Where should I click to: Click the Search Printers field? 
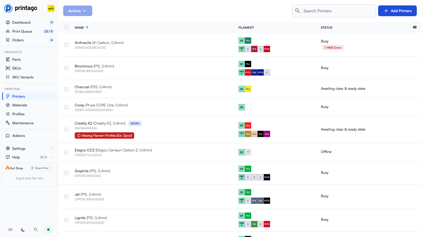(334, 11)
